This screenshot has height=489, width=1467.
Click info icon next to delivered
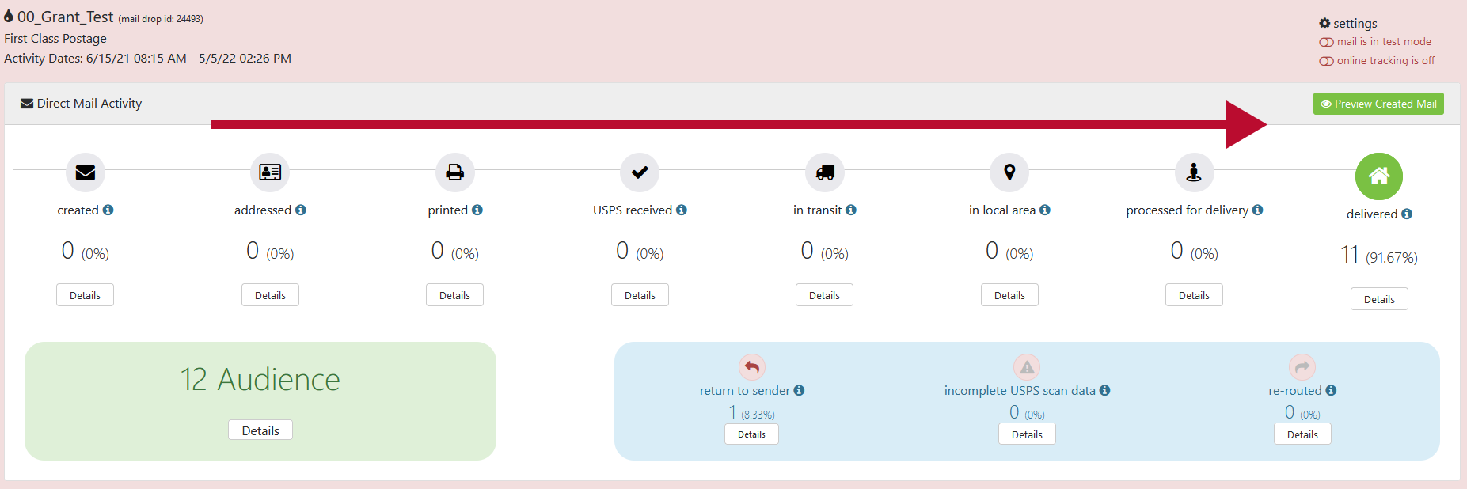click(1407, 214)
